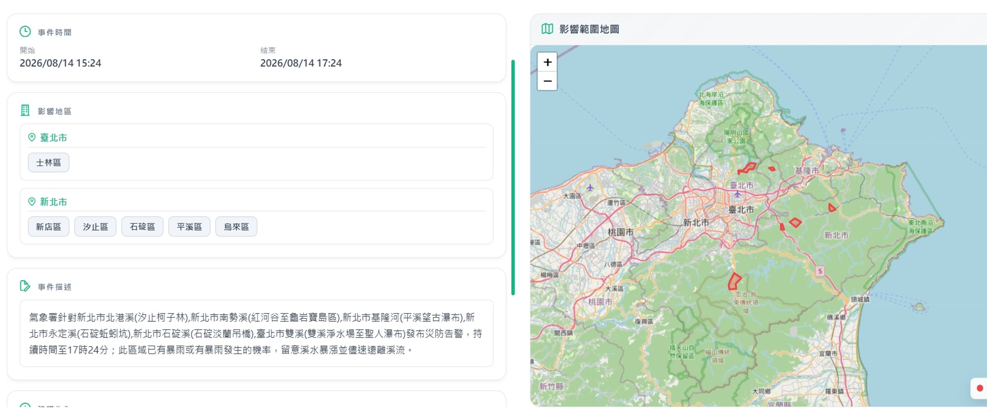Click the 事件描述 section label
987x420 pixels.
pyautogui.click(x=55, y=287)
